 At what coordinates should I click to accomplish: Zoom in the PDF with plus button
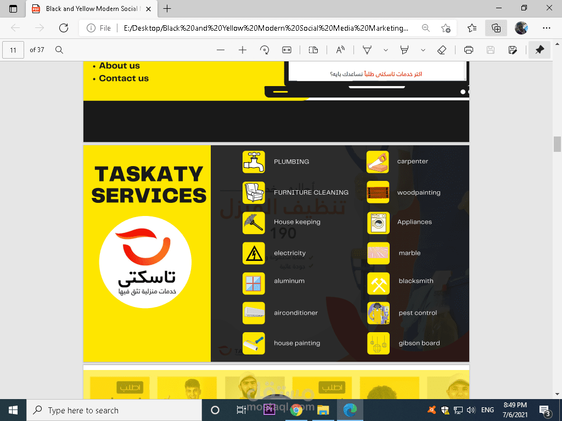click(243, 50)
